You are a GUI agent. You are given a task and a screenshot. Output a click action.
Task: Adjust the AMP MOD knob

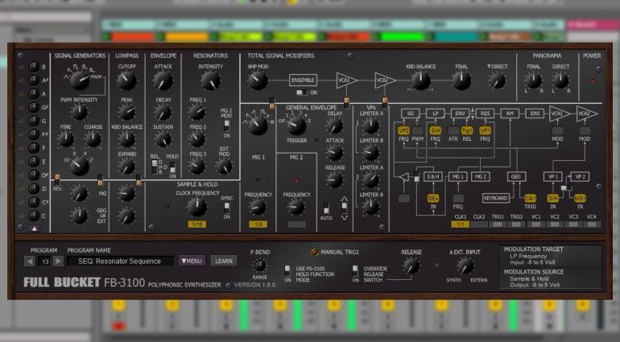tap(258, 80)
